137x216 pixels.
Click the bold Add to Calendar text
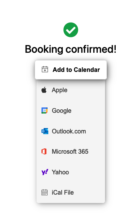coord(76,70)
